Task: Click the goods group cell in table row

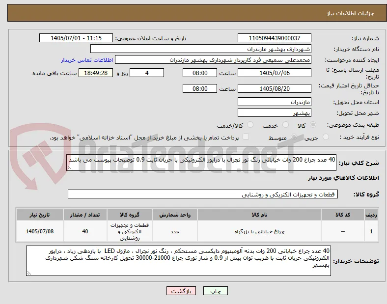Action: point(130,231)
